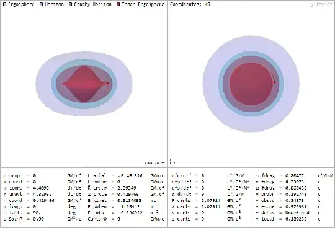Click the "L axial" row
This screenshot has width=335, height=228.
click(x=126, y=175)
